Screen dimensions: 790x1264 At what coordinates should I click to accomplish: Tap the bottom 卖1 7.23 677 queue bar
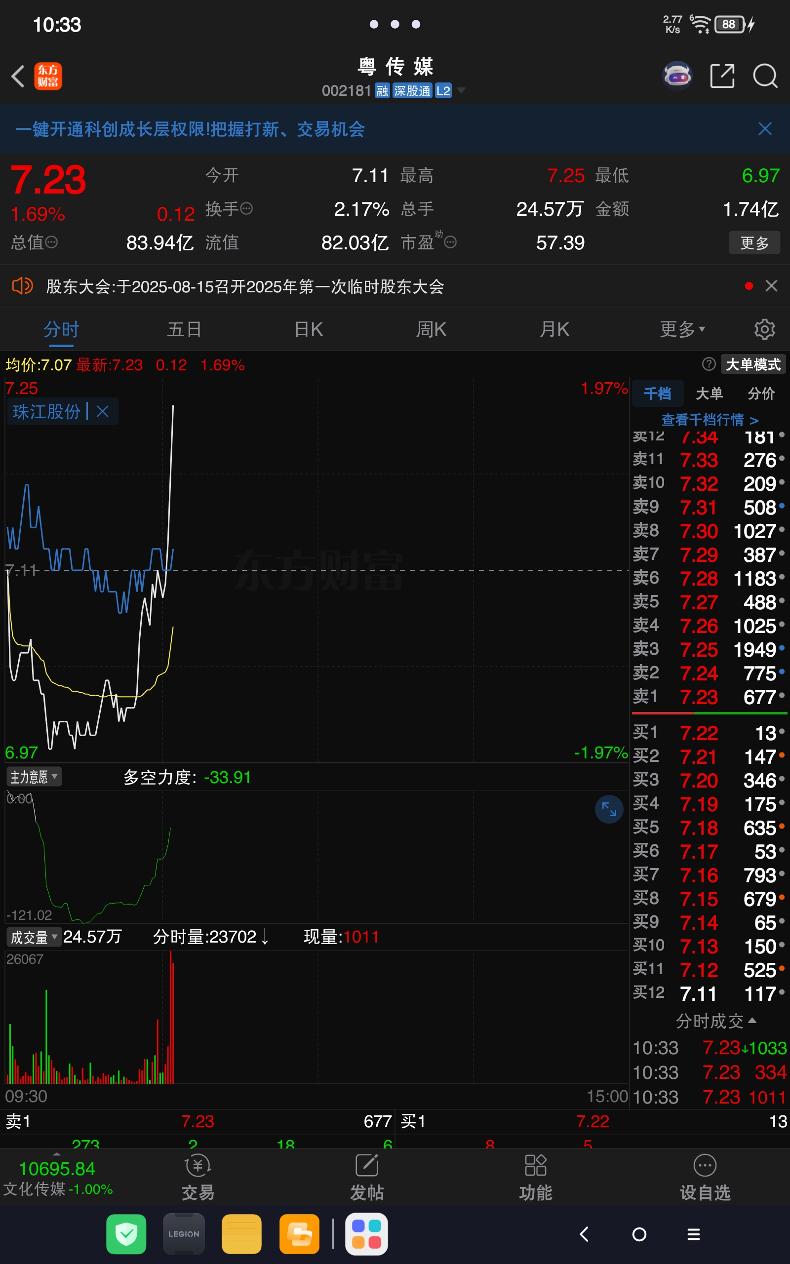tap(197, 1121)
